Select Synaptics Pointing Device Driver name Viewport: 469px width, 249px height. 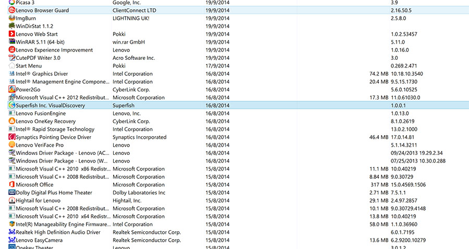(x=54, y=137)
